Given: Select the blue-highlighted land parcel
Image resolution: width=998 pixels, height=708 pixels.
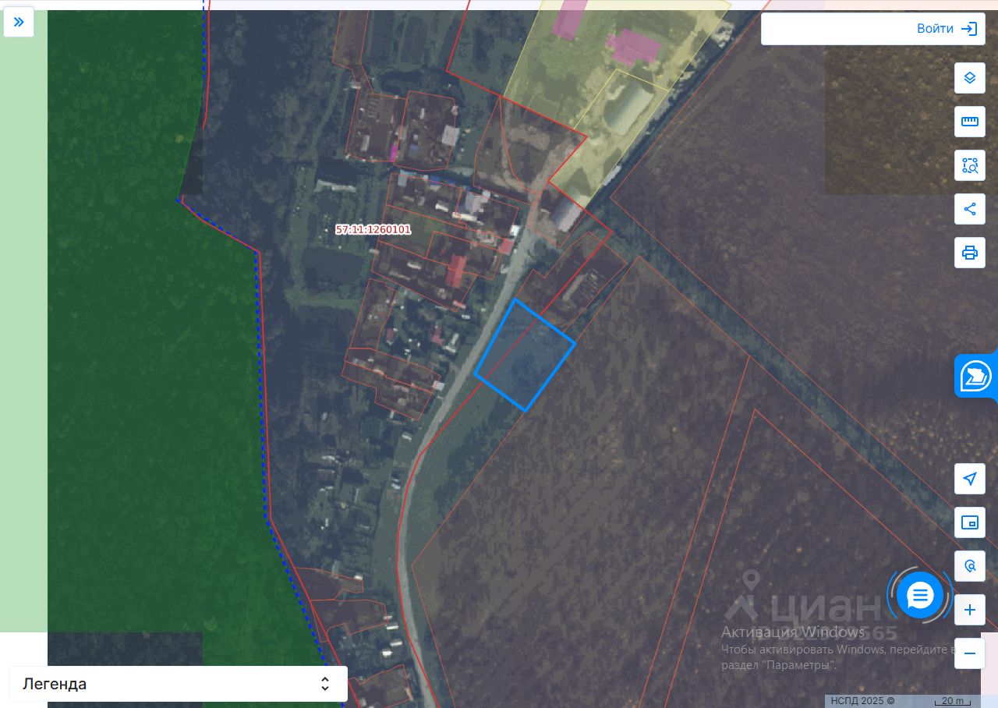Looking at the screenshot, I should pos(525,355).
